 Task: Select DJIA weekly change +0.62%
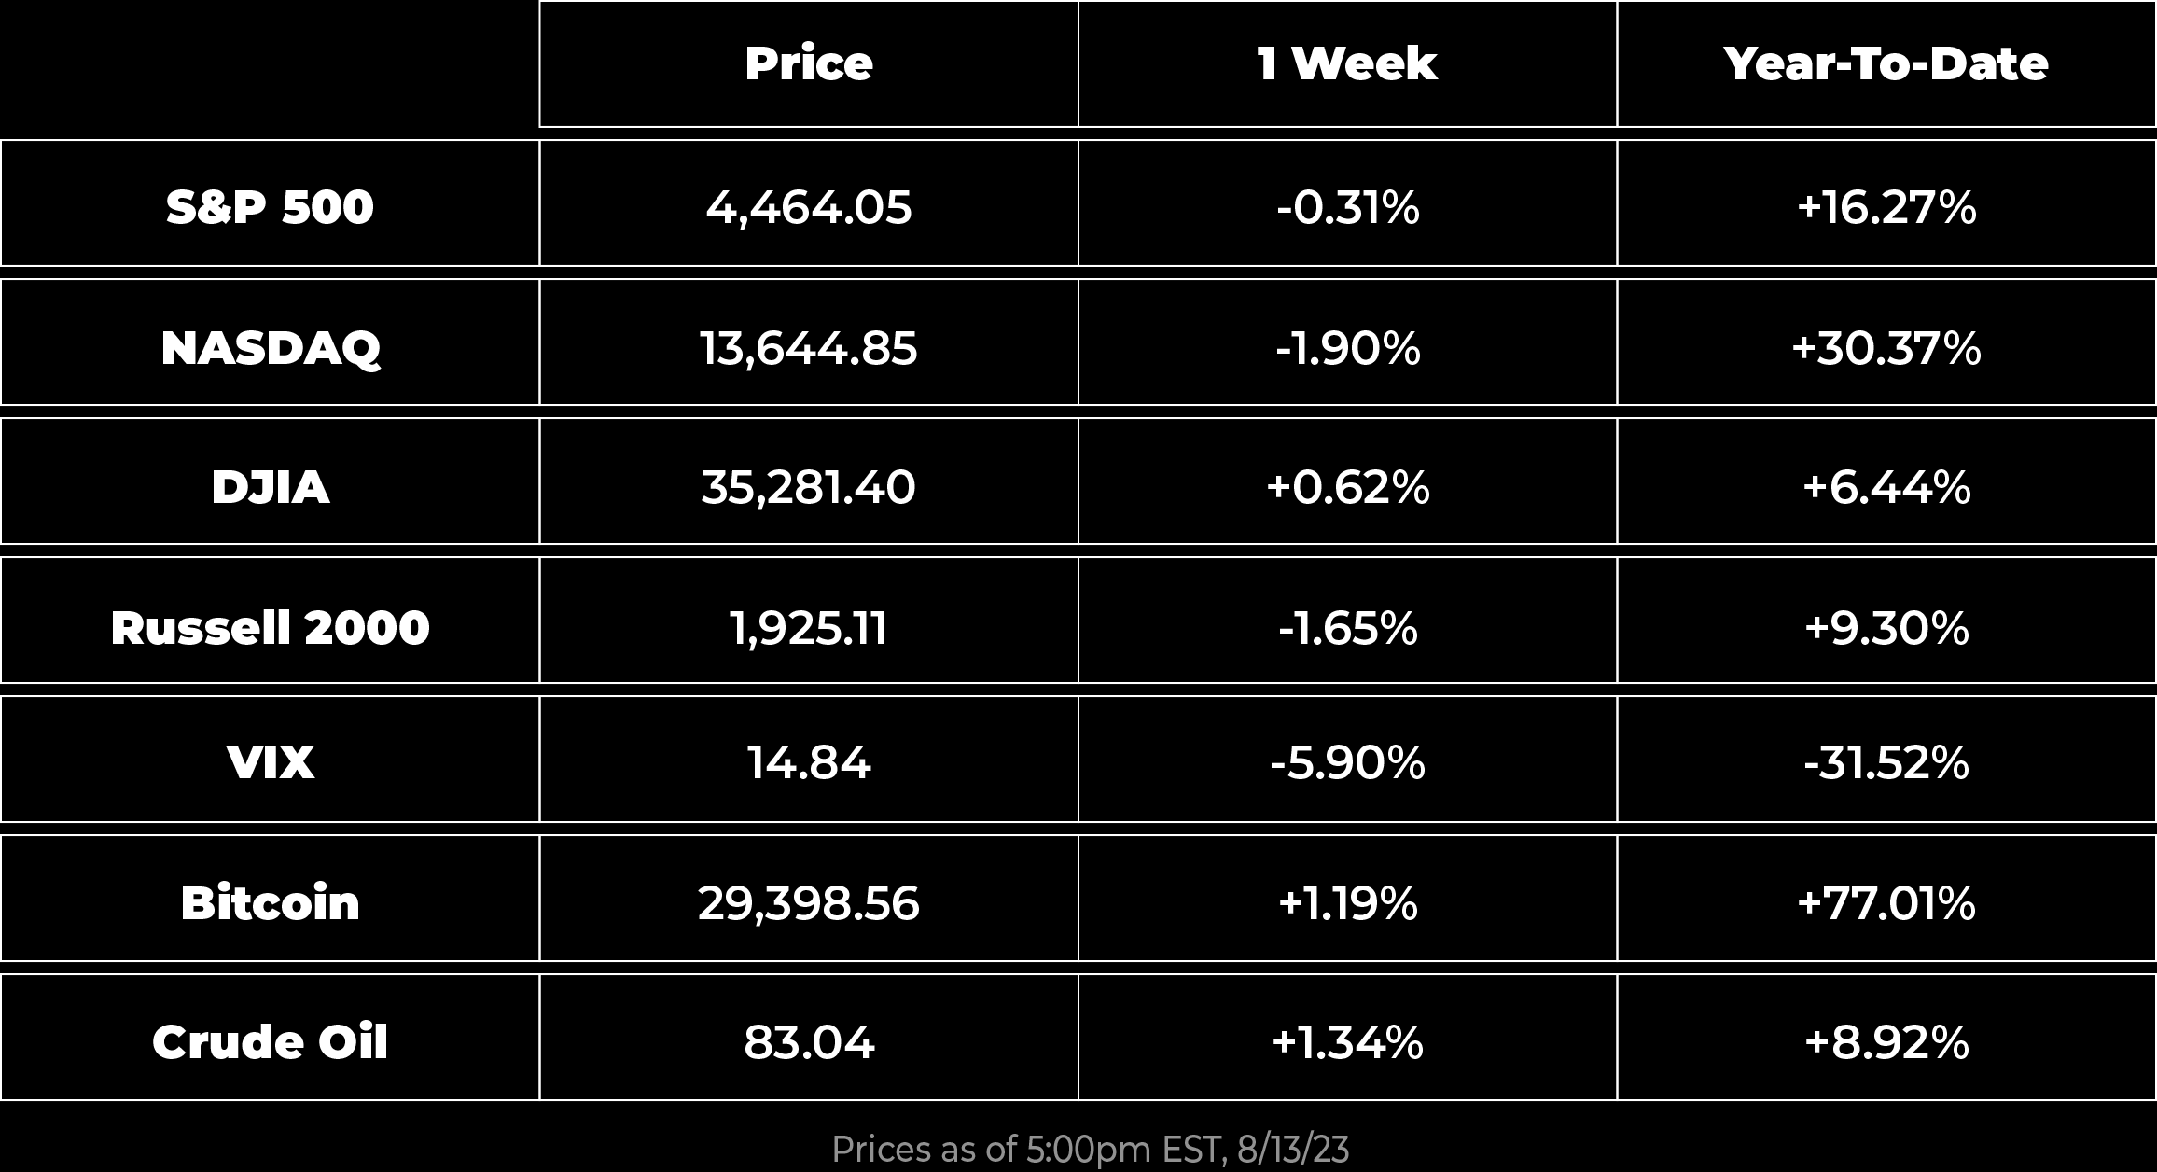click(1347, 487)
